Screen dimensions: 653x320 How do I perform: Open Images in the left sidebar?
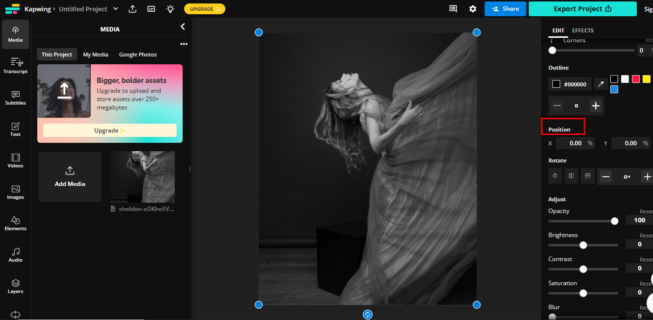15,192
